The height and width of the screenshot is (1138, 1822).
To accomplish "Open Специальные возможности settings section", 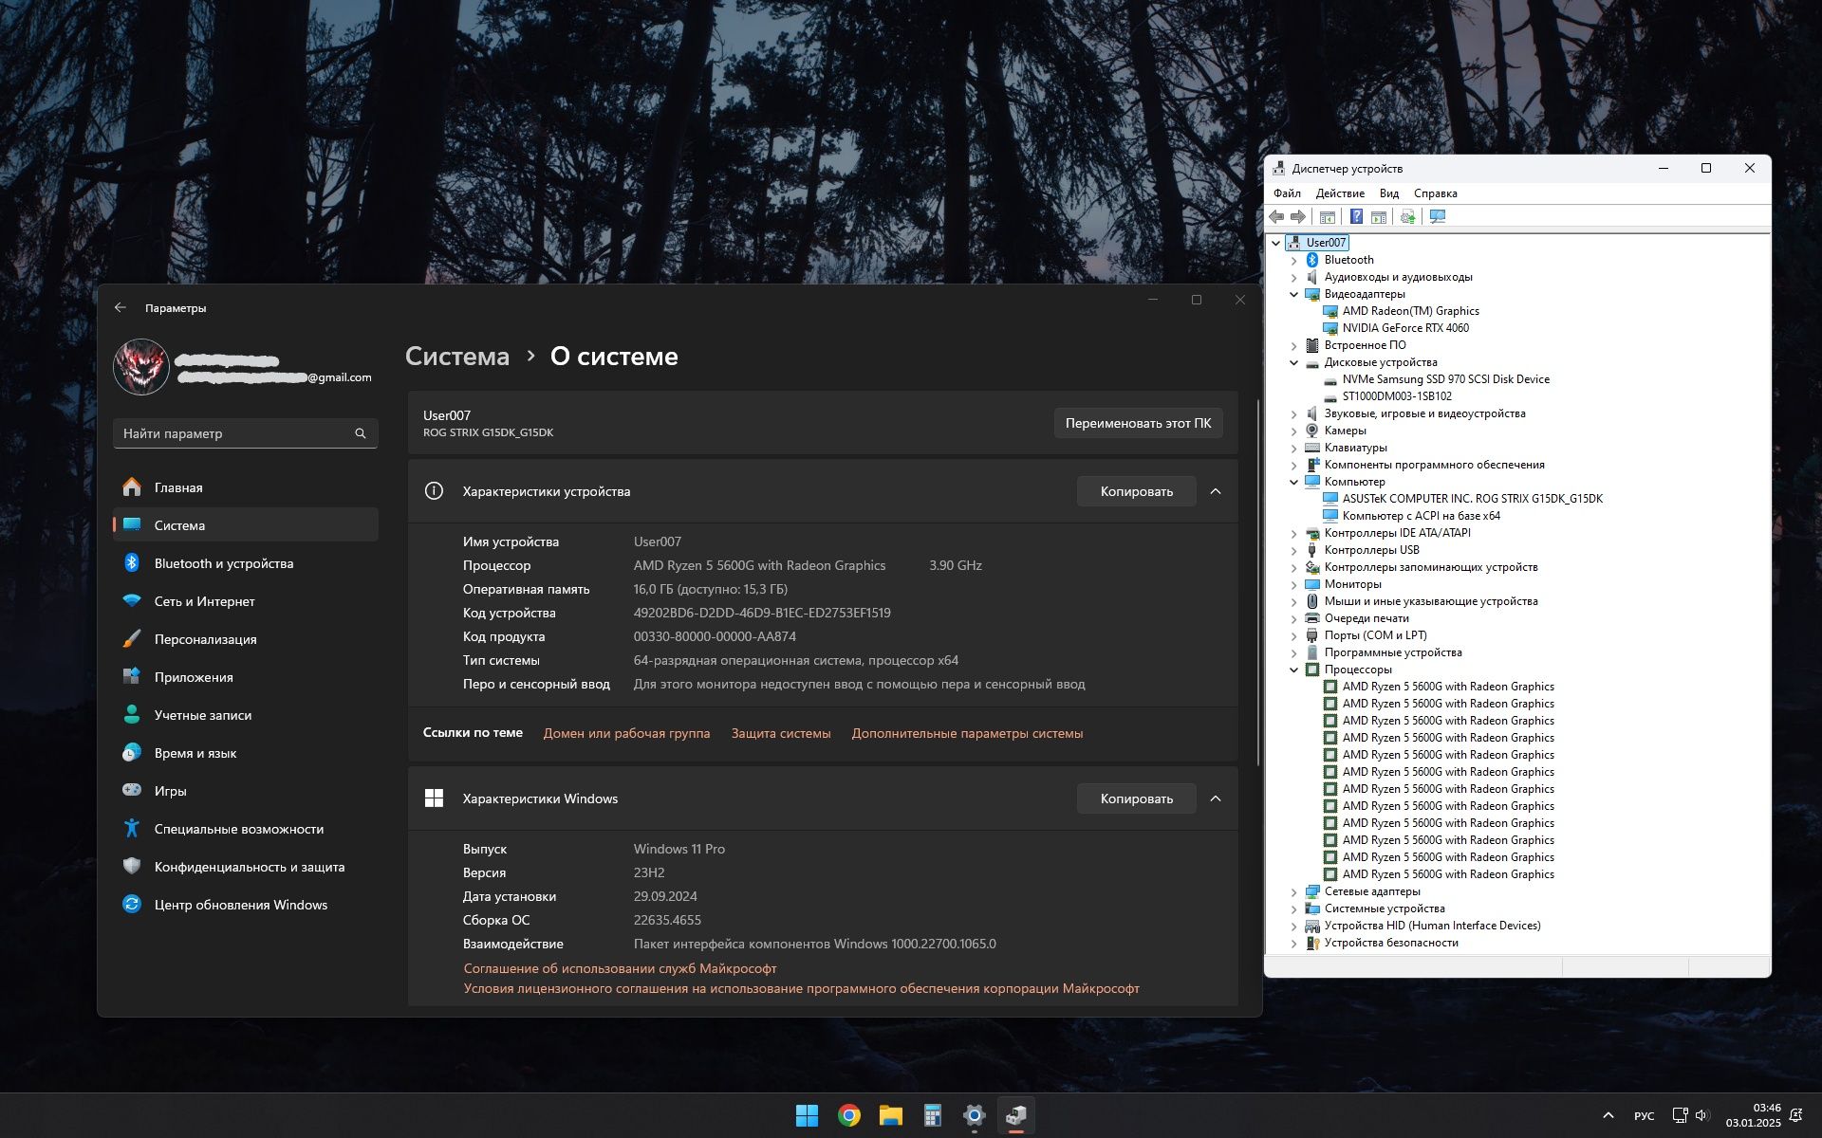I will pos(246,829).
